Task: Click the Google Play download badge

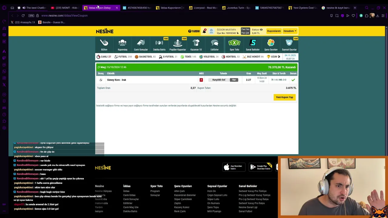Action: pyautogui.click(x=260, y=167)
